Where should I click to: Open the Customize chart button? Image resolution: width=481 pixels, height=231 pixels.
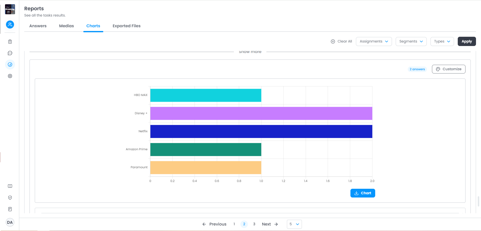click(x=449, y=69)
